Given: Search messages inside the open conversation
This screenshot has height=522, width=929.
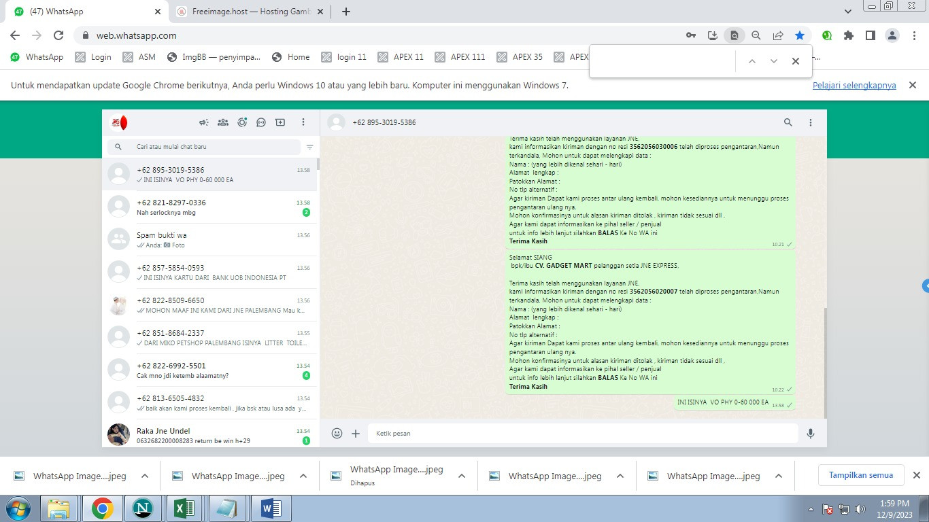Looking at the screenshot, I should click(x=788, y=122).
